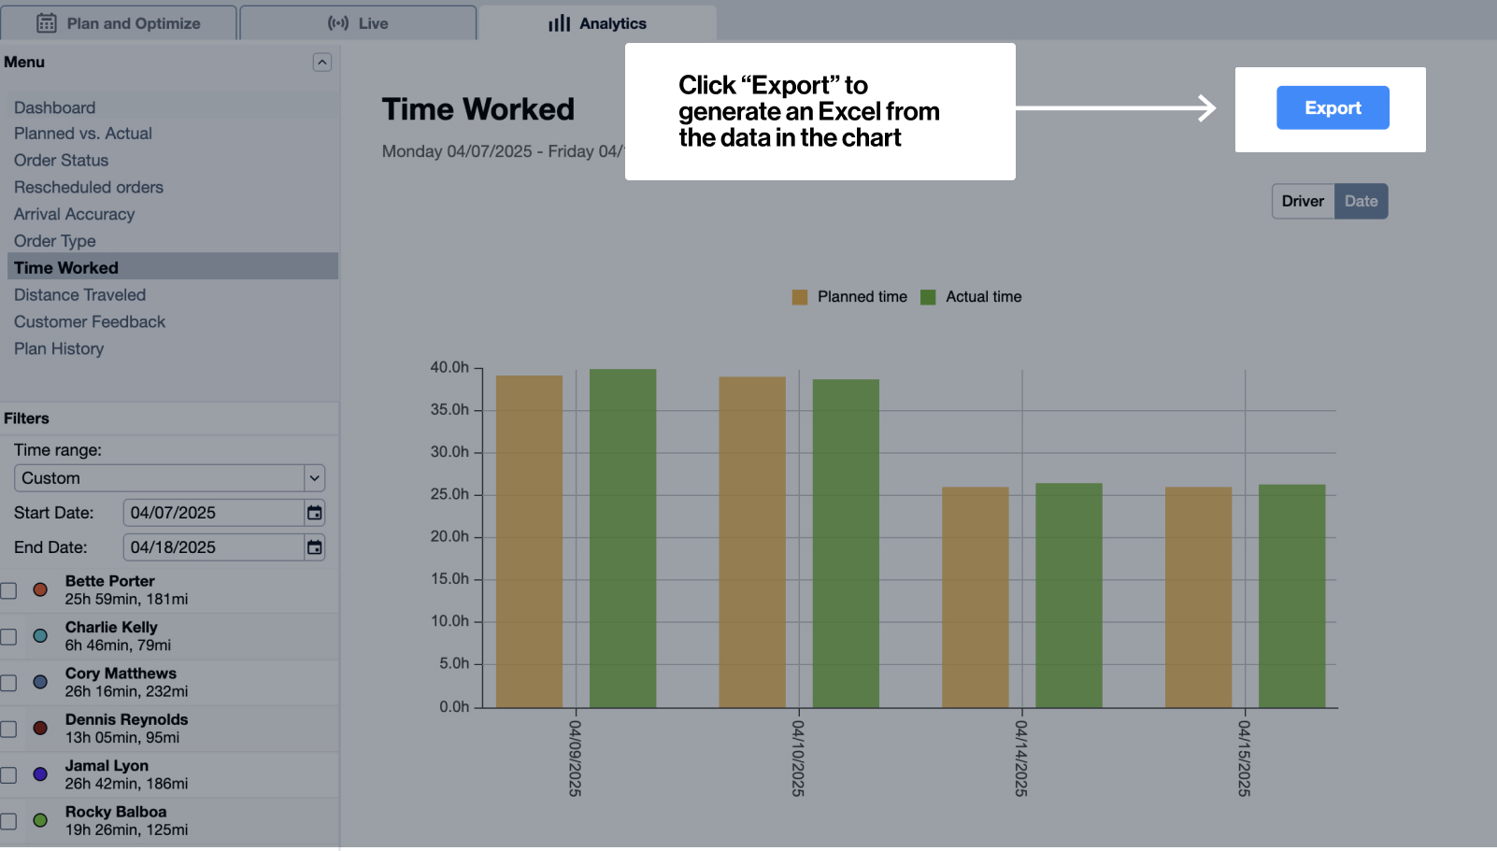
Task: Click Charlie Kelly's teal status dot
Action: (x=40, y=635)
